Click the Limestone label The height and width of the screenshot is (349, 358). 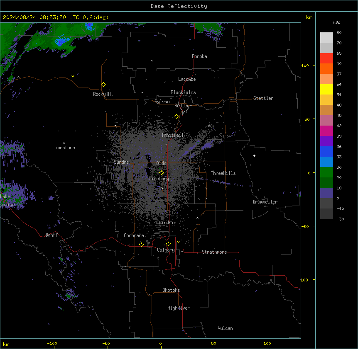[64, 148]
